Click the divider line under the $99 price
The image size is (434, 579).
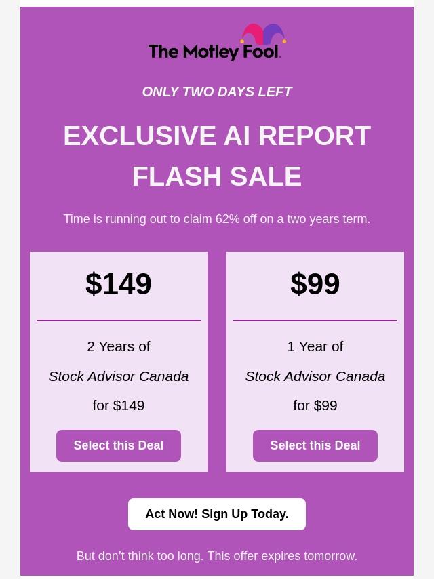point(315,321)
